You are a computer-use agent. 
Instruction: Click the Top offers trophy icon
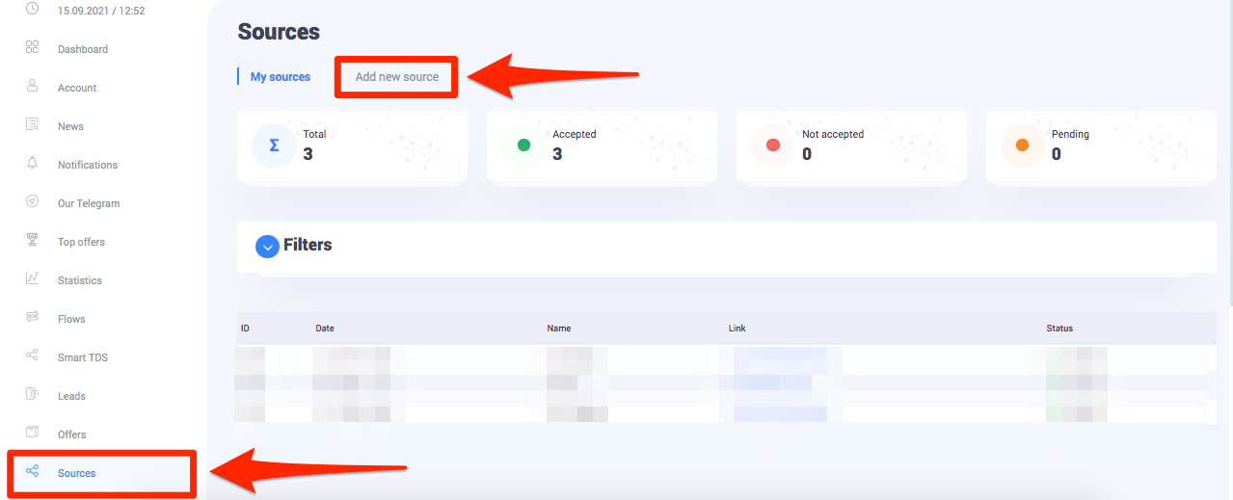(x=32, y=240)
